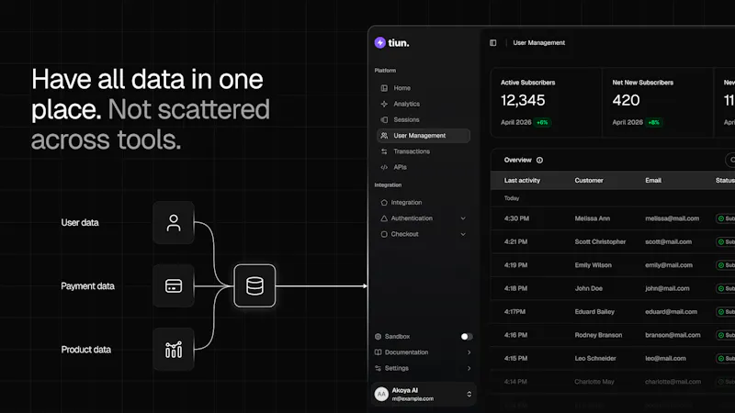The image size is (735, 413).
Task: Click the User data person icon tile
Action: point(174,222)
